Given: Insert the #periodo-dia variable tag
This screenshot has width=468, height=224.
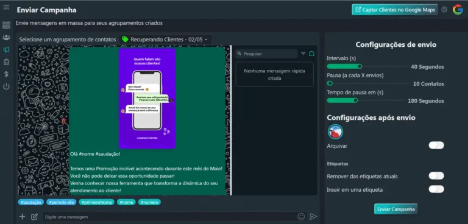Looking at the screenshot, I should [x=61, y=202].
